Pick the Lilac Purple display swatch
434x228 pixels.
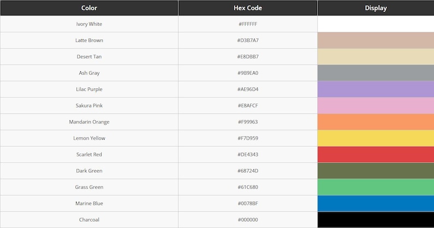coord(376,89)
